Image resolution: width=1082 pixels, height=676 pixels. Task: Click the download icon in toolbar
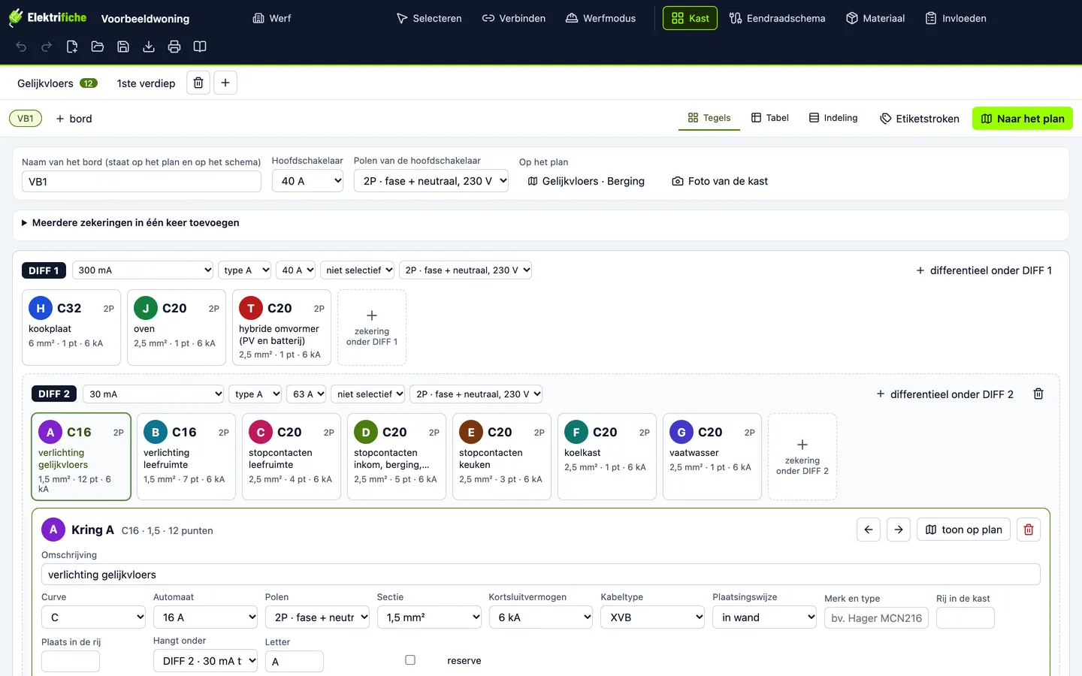click(149, 47)
